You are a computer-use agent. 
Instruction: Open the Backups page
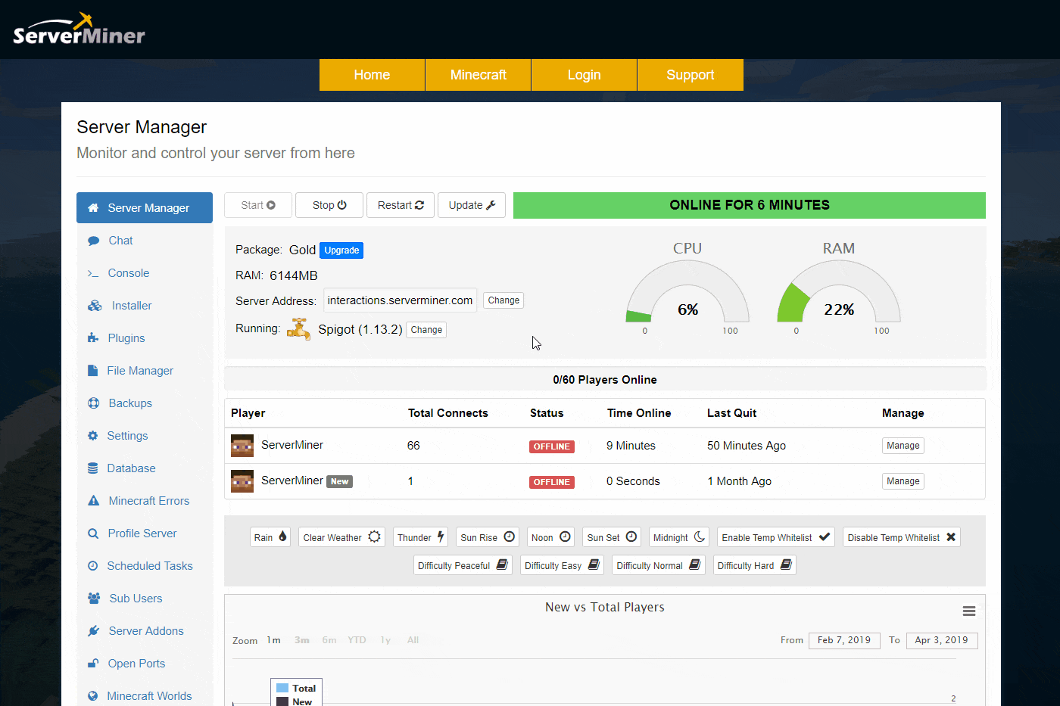click(x=145, y=403)
